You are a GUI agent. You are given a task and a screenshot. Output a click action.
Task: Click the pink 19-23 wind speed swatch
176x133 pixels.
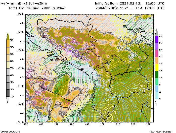click(x=157, y=53)
